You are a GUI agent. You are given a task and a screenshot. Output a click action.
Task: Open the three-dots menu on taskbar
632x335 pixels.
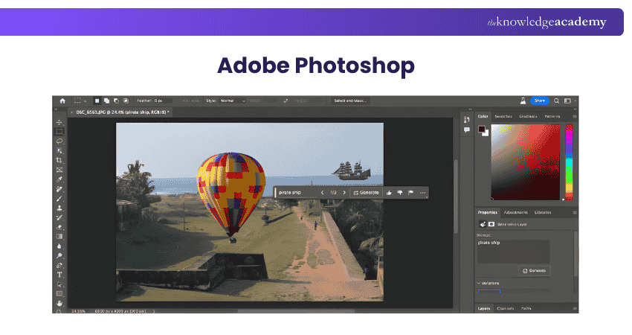[422, 193]
